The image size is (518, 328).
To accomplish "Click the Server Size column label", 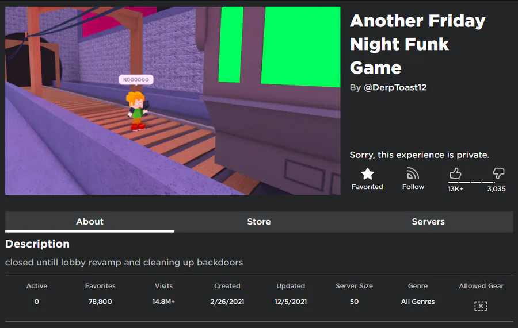I will (354, 286).
